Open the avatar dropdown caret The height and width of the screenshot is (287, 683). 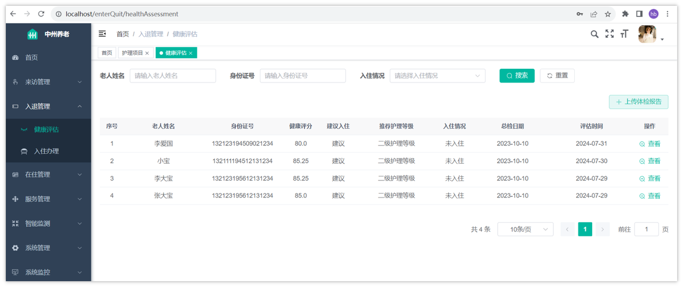pos(662,39)
